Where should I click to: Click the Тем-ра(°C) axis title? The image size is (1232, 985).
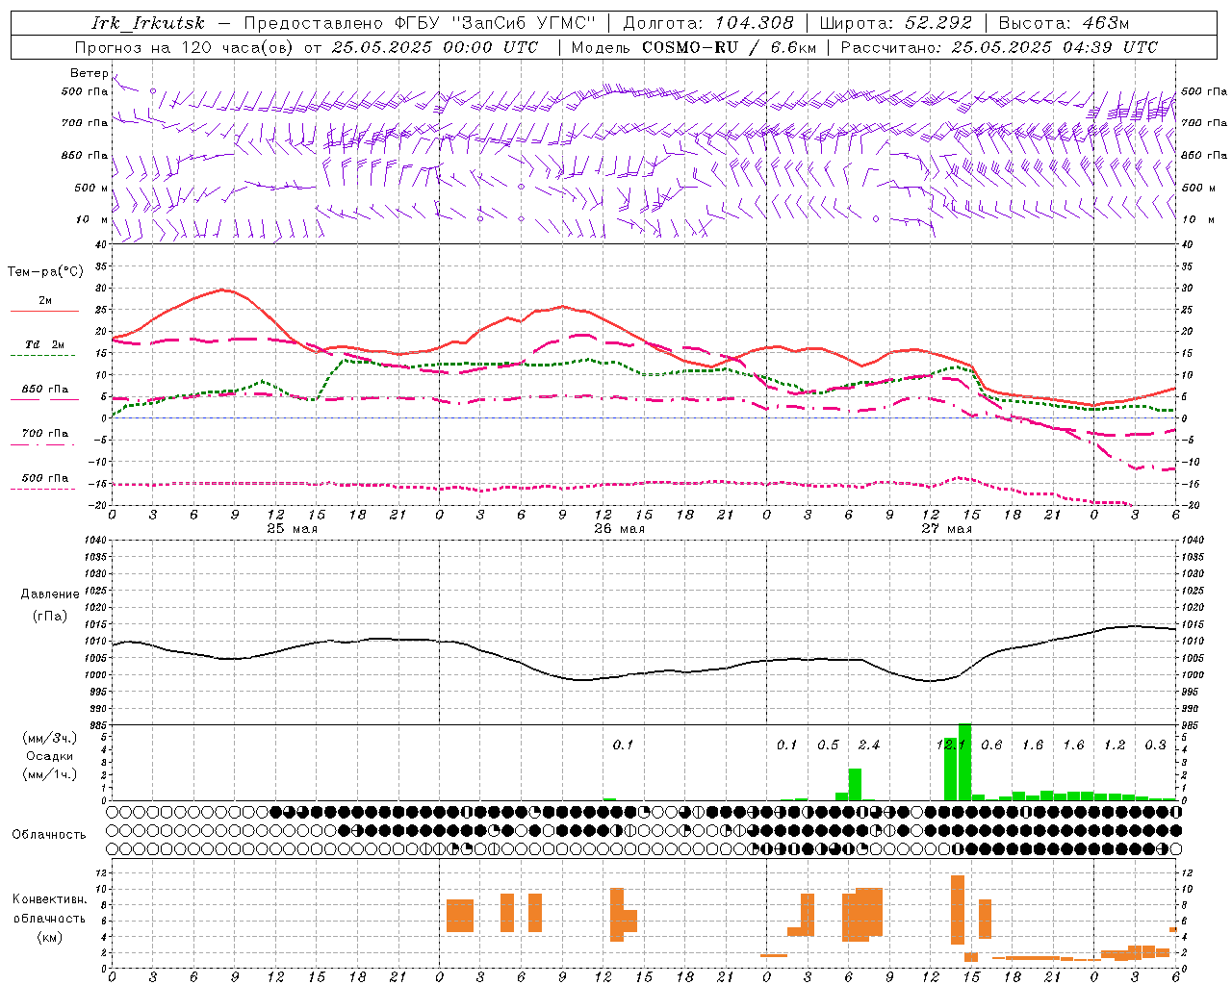pos(45,272)
